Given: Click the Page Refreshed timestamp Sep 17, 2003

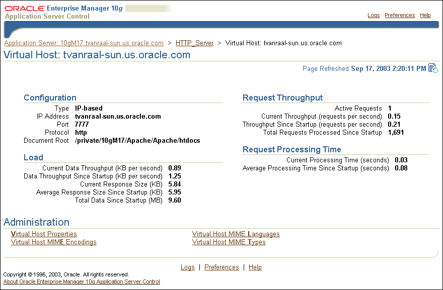Looking at the screenshot, I should click(x=389, y=68).
